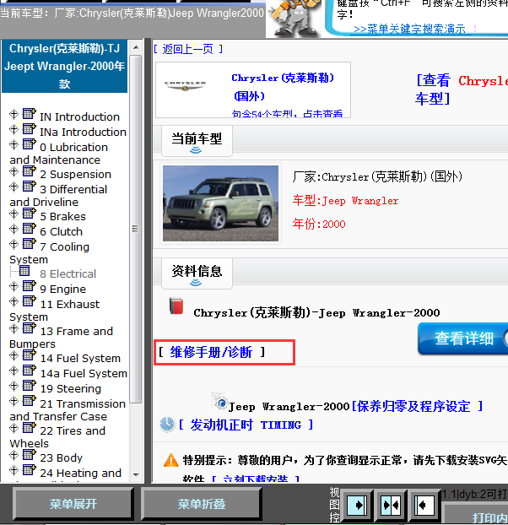508x525 pixels.
Task: Click the book icon beside 23 Body
Action: 30,455
